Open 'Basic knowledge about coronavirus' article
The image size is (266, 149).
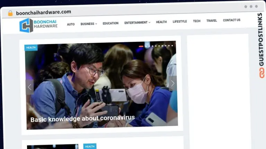coord(83,118)
